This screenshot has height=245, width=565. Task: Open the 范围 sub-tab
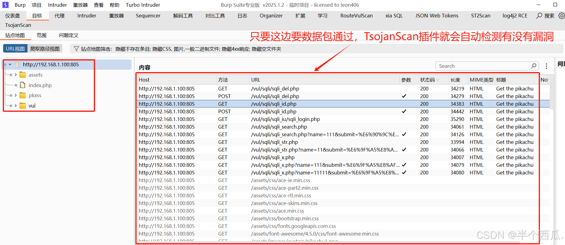tap(41, 35)
